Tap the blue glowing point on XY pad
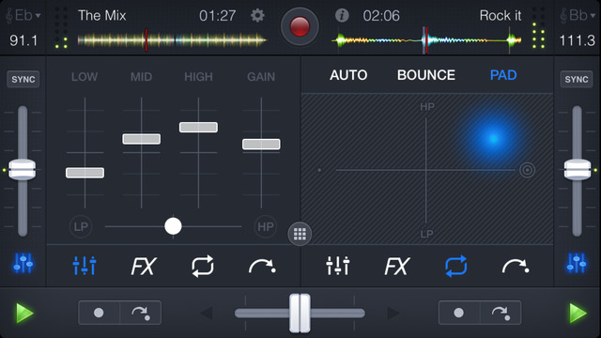The height and width of the screenshot is (338, 601). click(493, 139)
